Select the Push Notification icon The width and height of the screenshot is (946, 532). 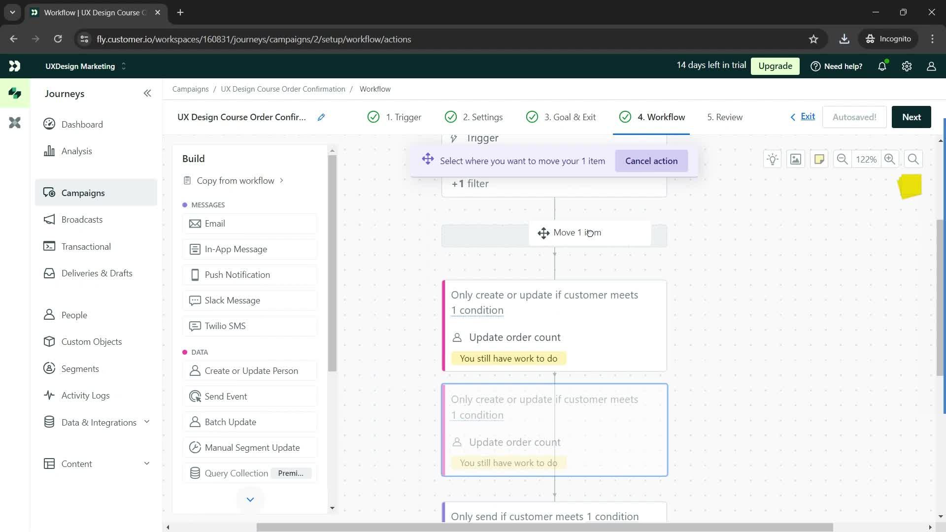click(194, 275)
